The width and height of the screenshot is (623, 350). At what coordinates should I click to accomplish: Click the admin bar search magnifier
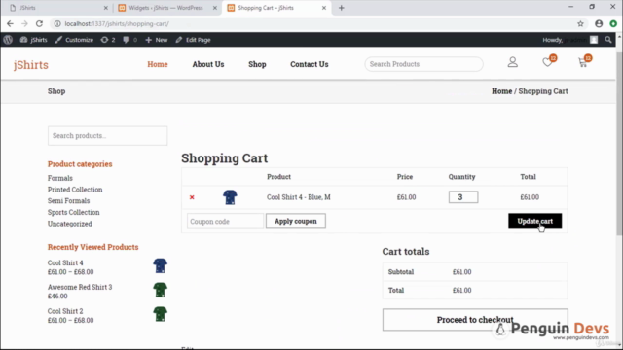(608, 40)
